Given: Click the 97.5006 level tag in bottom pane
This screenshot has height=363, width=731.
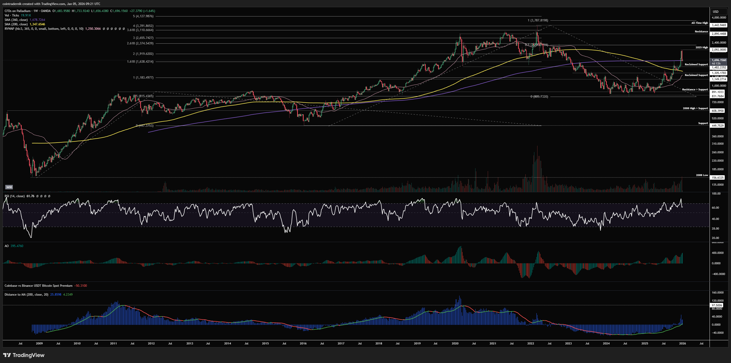Looking at the screenshot, I should [717, 305].
